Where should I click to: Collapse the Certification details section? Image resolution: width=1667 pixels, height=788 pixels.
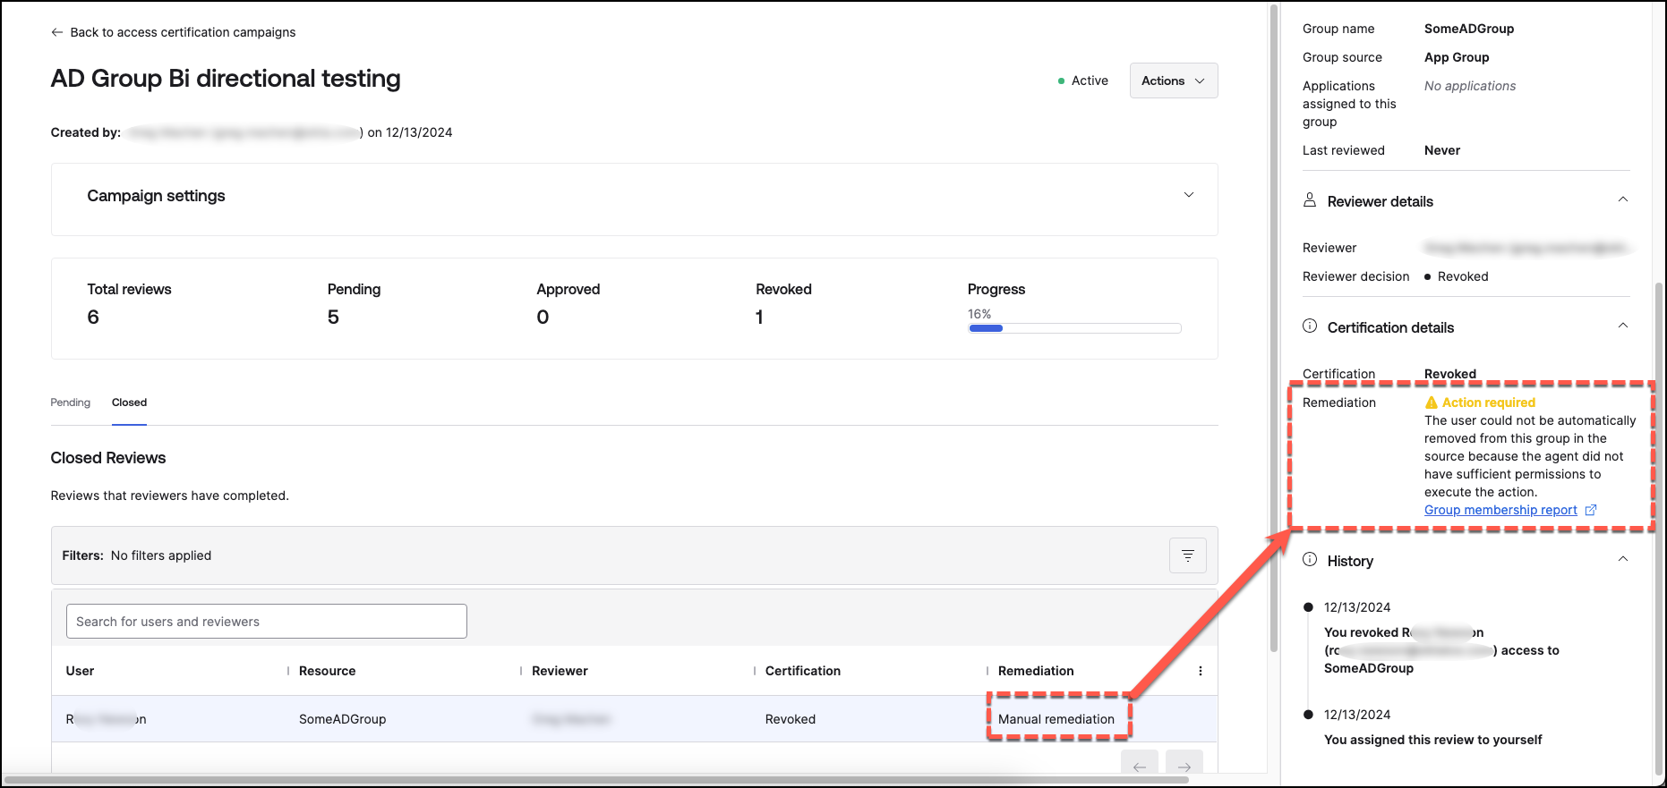1622,326
